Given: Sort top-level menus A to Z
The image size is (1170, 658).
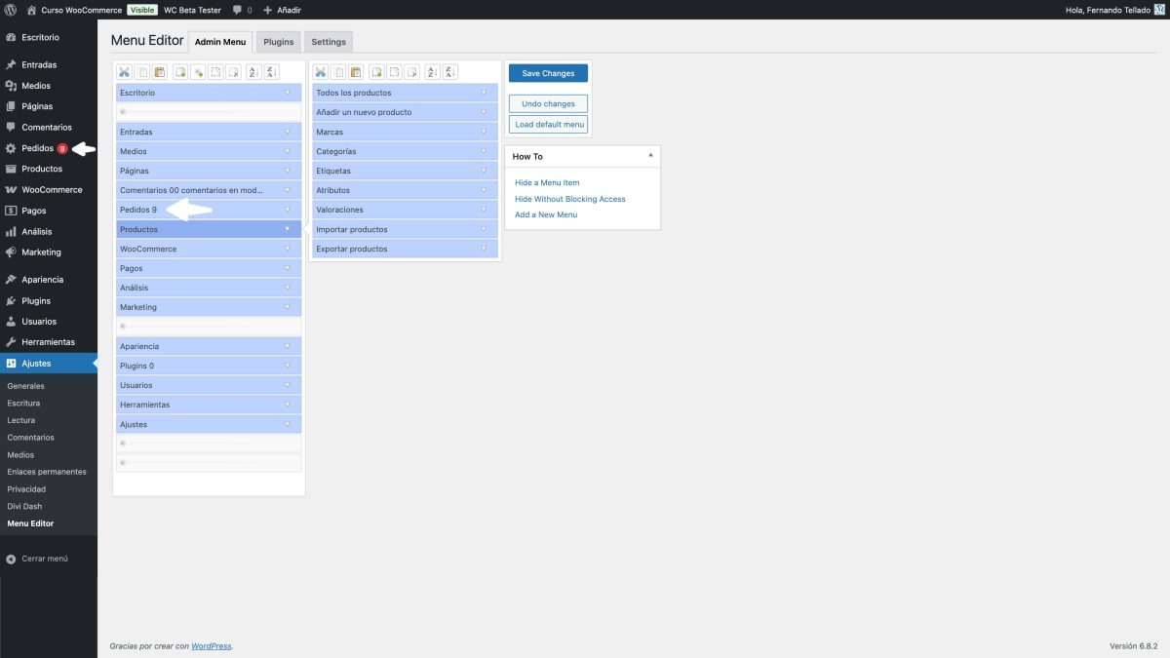Looking at the screenshot, I should [x=253, y=72].
